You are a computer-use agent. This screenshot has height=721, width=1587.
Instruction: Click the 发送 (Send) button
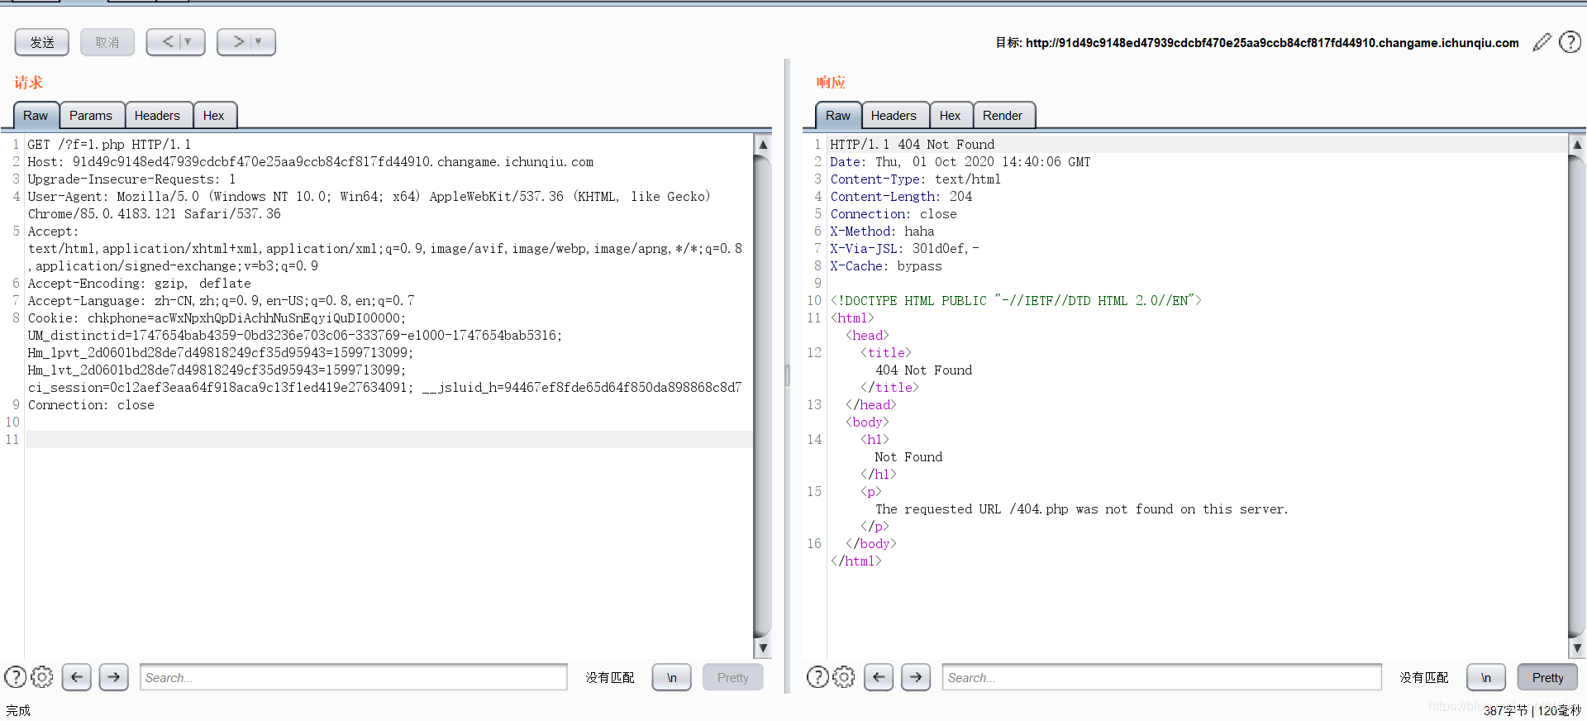tap(42, 42)
